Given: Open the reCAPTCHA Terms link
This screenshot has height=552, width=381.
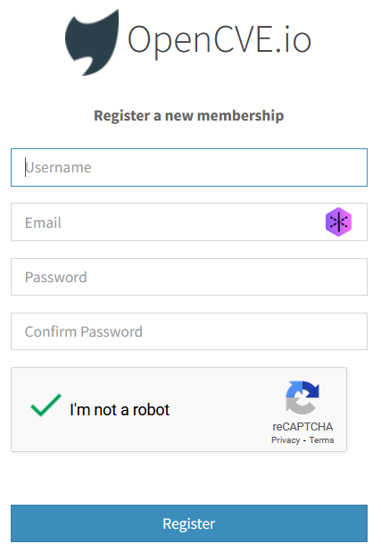Looking at the screenshot, I should pyautogui.click(x=321, y=440).
